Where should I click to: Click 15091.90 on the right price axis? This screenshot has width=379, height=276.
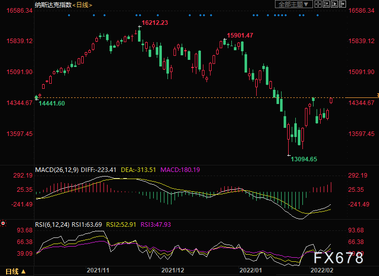point(361,72)
